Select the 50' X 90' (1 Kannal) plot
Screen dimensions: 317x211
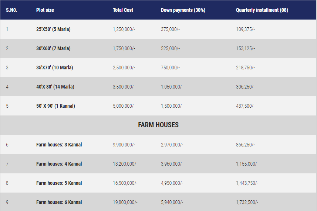tap(55, 106)
